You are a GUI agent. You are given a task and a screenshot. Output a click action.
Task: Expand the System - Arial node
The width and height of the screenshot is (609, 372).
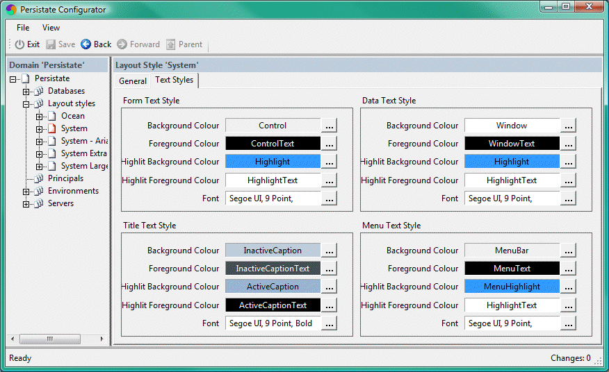(39, 142)
